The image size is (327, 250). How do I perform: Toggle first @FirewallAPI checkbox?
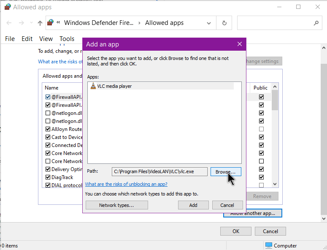pos(48,97)
